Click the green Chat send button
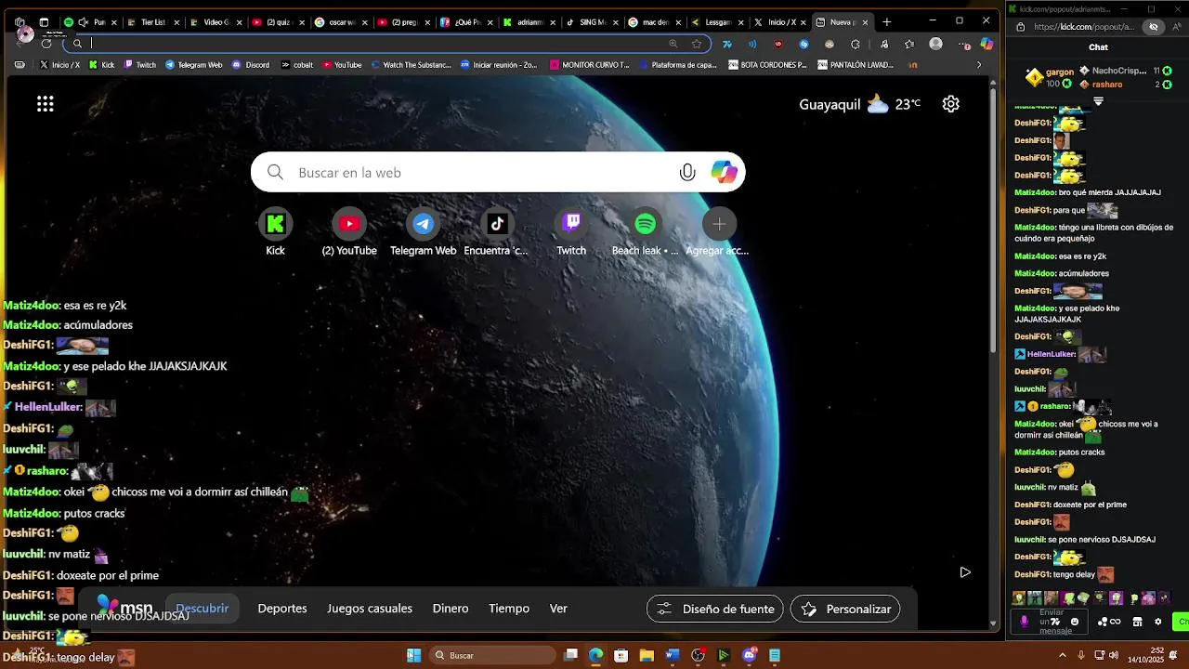 coord(1182,622)
